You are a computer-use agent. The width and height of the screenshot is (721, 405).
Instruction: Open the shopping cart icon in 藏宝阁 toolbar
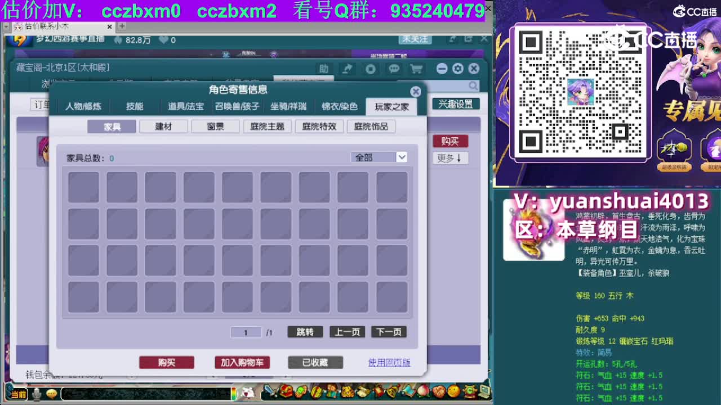tap(416, 69)
